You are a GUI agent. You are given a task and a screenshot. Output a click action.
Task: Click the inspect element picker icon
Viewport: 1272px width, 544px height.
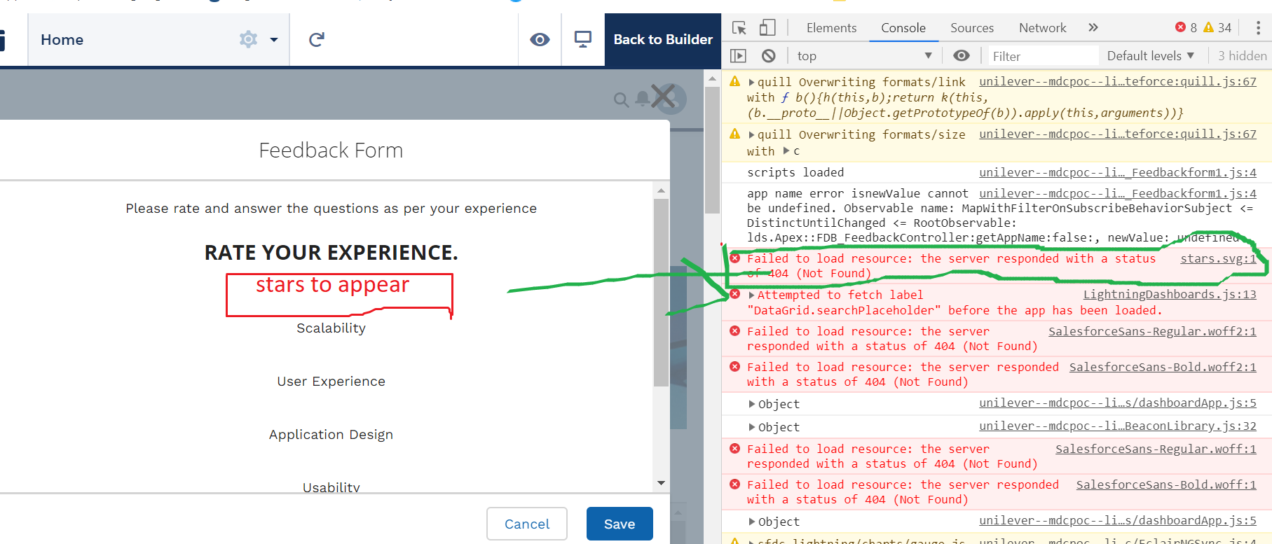point(739,28)
